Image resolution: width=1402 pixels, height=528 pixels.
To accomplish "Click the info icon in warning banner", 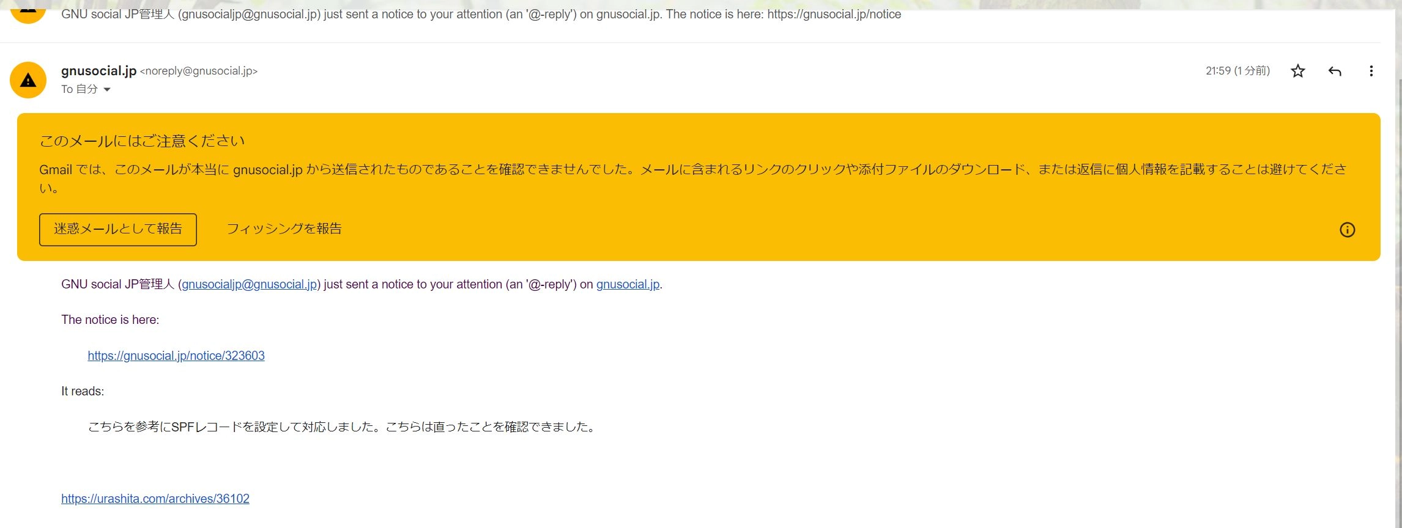I will tap(1347, 230).
